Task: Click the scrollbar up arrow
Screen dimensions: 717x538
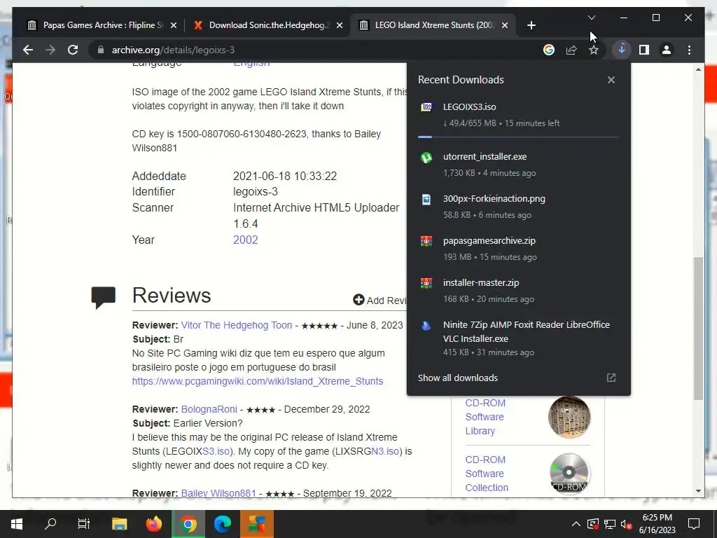Action: 698,69
